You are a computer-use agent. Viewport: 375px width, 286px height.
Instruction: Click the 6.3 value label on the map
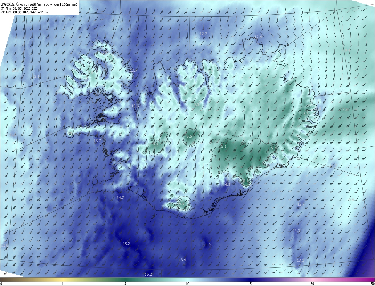tap(306, 114)
